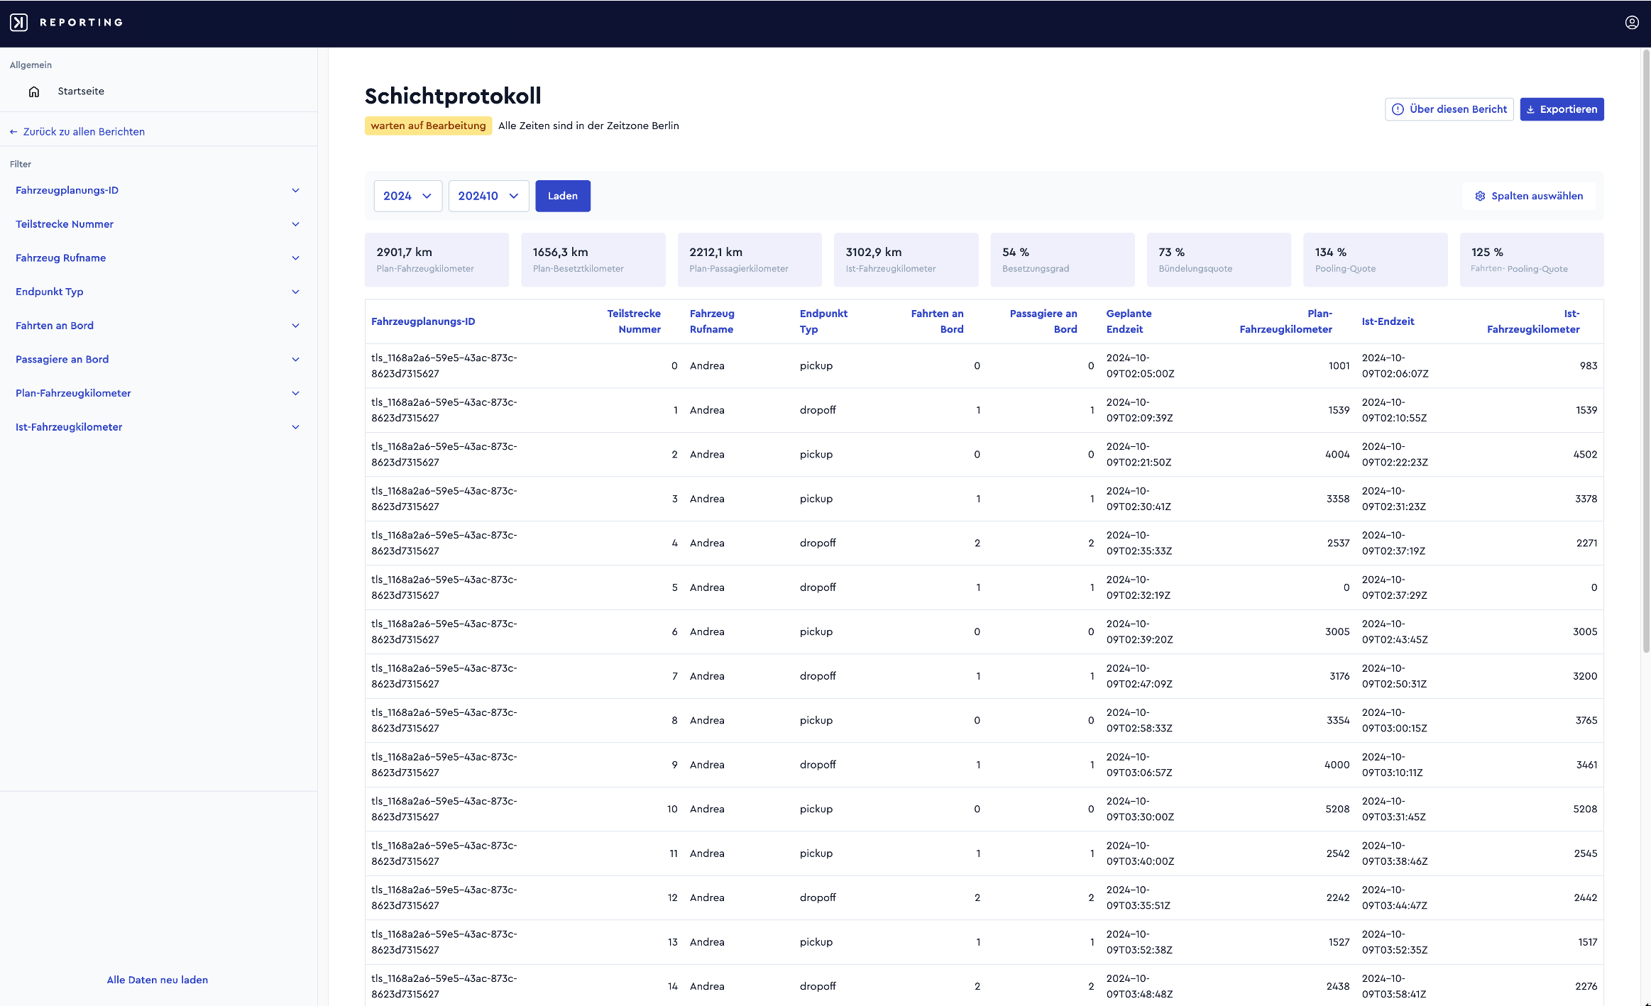The image size is (1651, 1006).
Task: Click the back arrow to all reports
Action: point(13,132)
